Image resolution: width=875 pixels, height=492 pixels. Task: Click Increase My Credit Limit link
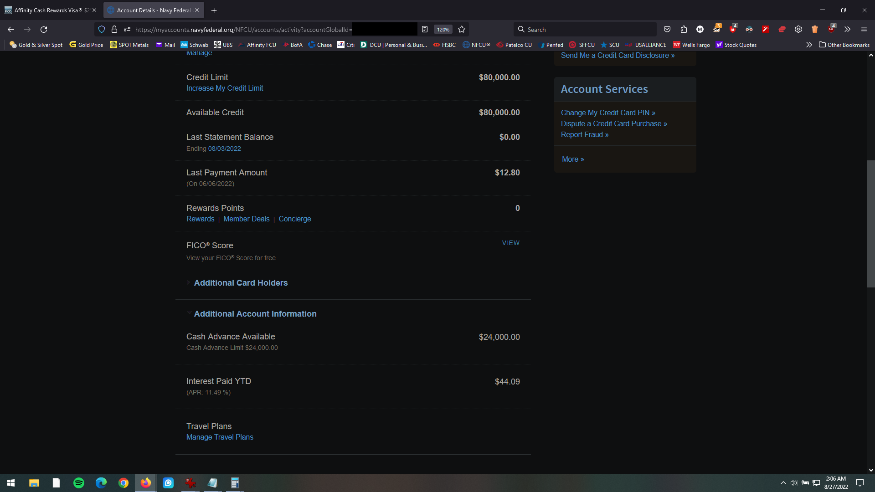225,88
